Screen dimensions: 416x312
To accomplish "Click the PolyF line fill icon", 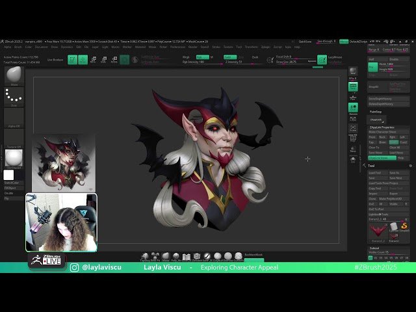I will [353, 138].
